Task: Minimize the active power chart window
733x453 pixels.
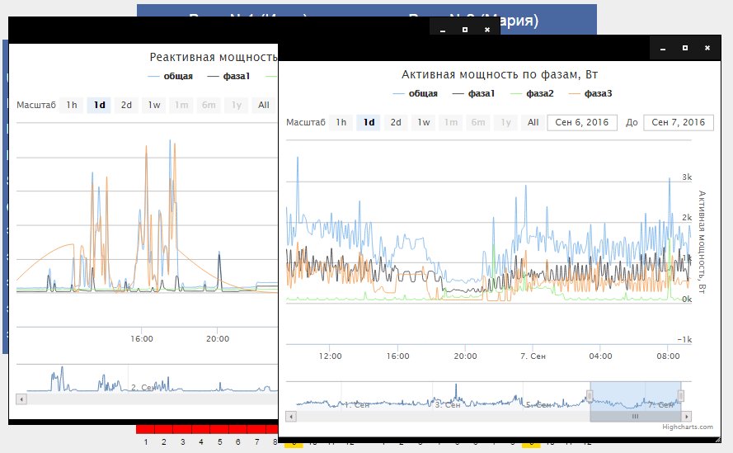Action: click(x=663, y=48)
